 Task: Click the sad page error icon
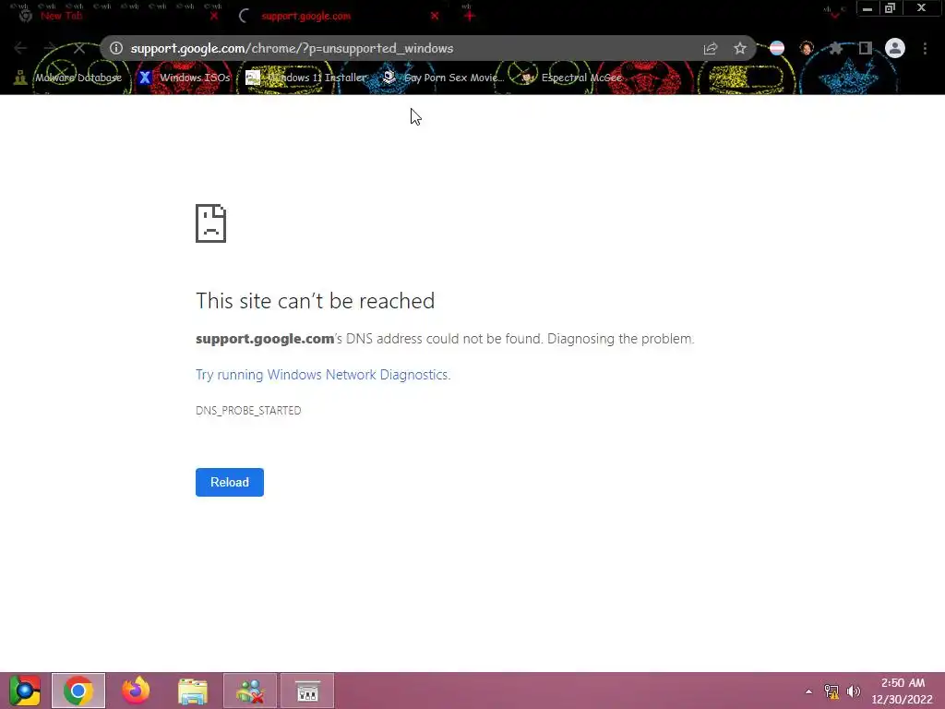[x=211, y=223]
